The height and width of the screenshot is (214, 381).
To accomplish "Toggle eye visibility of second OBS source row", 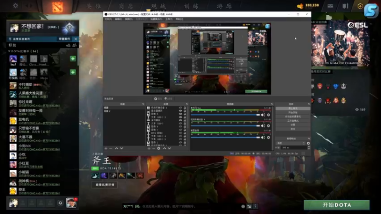I will tap(180, 111).
